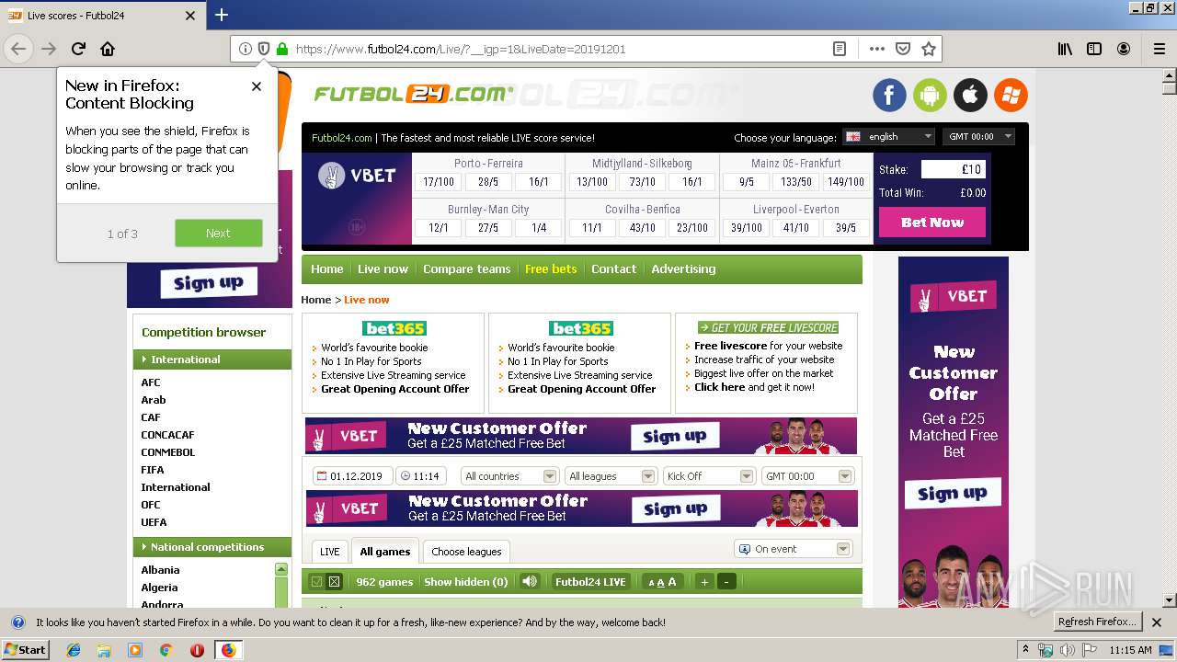The height and width of the screenshot is (662, 1177).
Task: Go to Firefox home page
Action: [108, 49]
